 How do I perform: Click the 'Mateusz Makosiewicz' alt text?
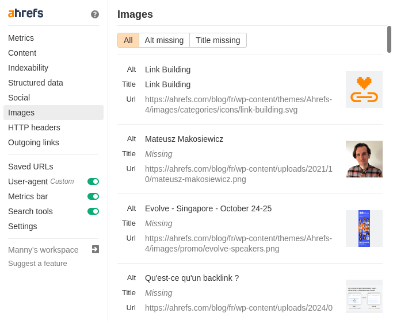(x=184, y=139)
